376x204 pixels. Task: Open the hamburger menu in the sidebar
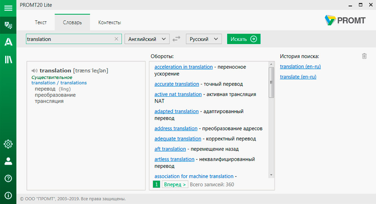coord(8,8)
